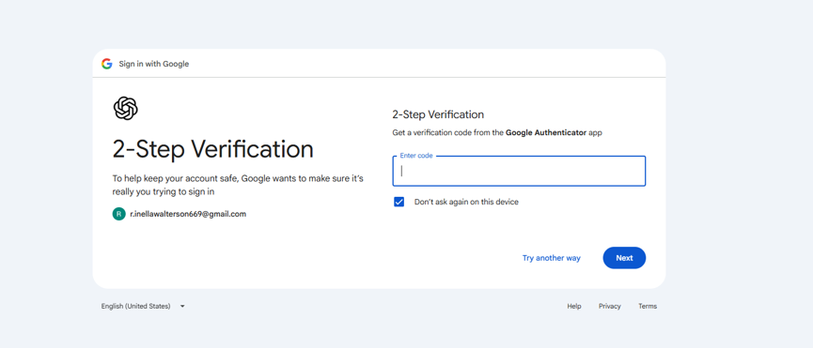This screenshot has height=348, width=813.
Task: Click the OpenAI knot logo
Action: click(126, 109)
